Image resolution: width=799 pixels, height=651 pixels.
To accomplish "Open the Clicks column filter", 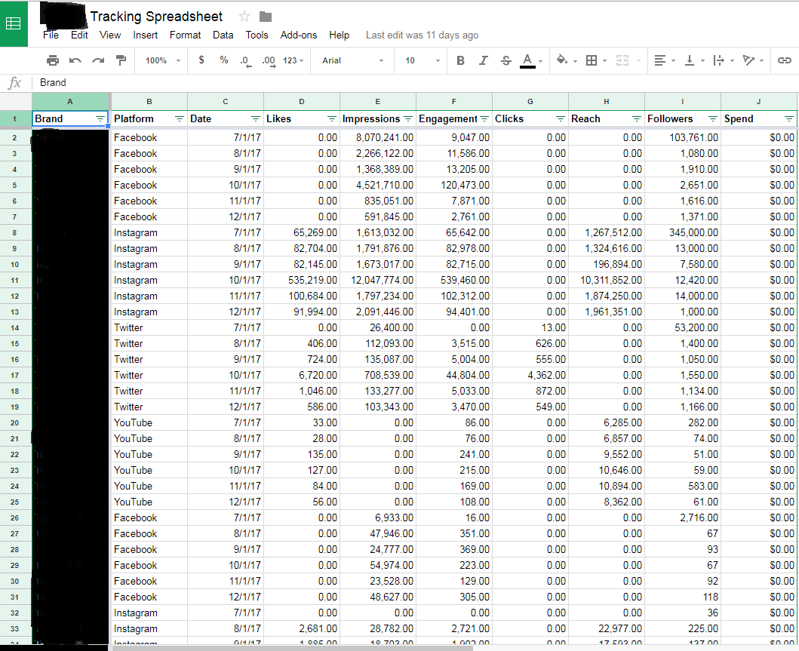I will tap(561, 118).
